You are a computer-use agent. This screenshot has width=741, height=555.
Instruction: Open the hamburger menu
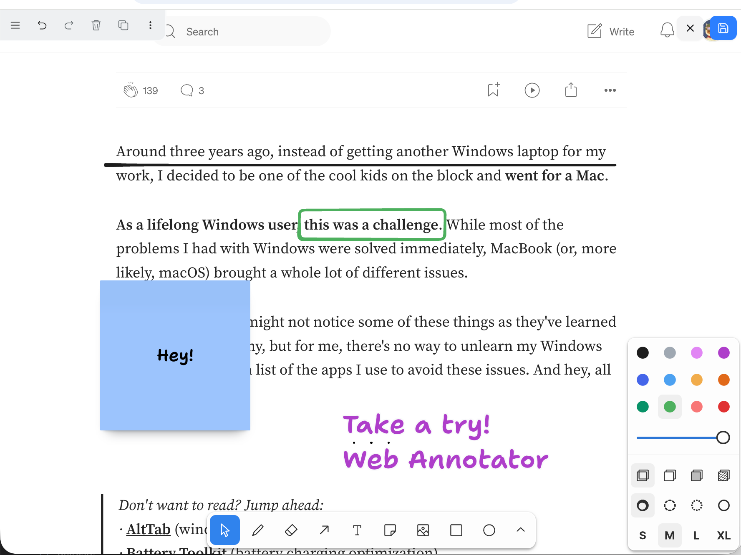15,25
